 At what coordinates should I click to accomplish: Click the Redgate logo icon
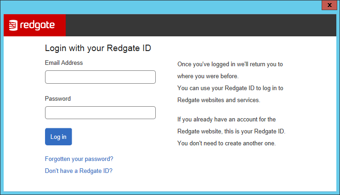click(x=13, y=25)
